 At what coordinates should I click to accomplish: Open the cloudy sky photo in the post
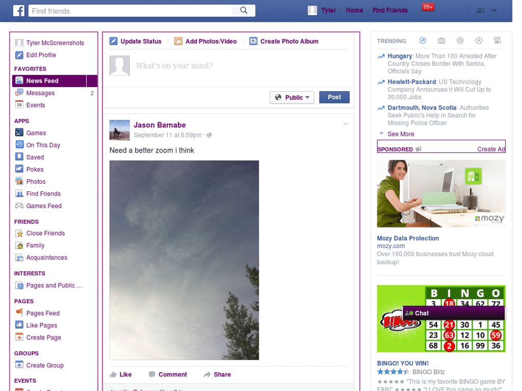pos(184,260)
